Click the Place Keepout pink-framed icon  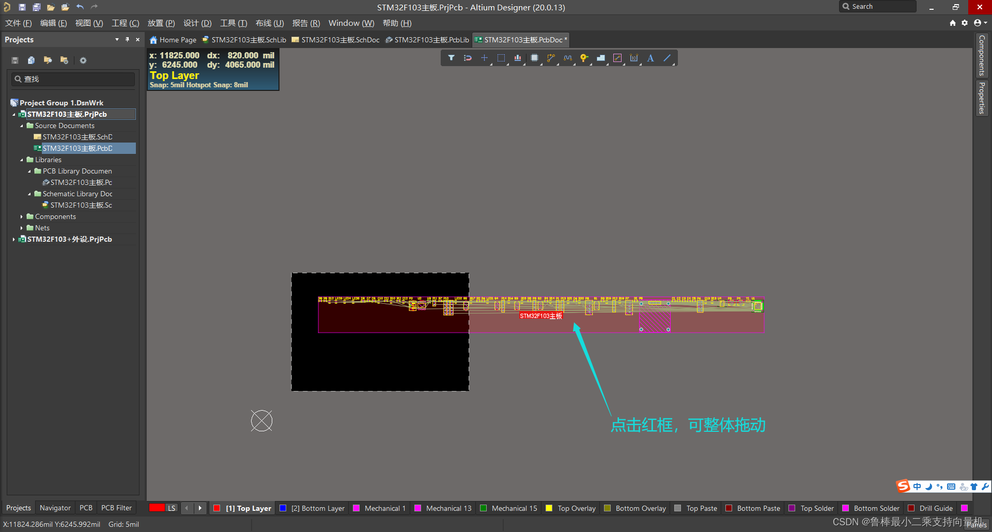click(617, 58)
